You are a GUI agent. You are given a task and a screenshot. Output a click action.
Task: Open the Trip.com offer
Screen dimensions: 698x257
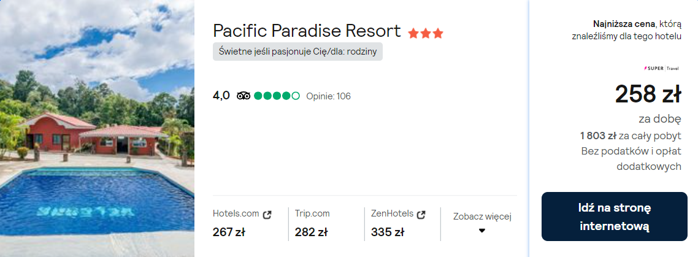312,214
